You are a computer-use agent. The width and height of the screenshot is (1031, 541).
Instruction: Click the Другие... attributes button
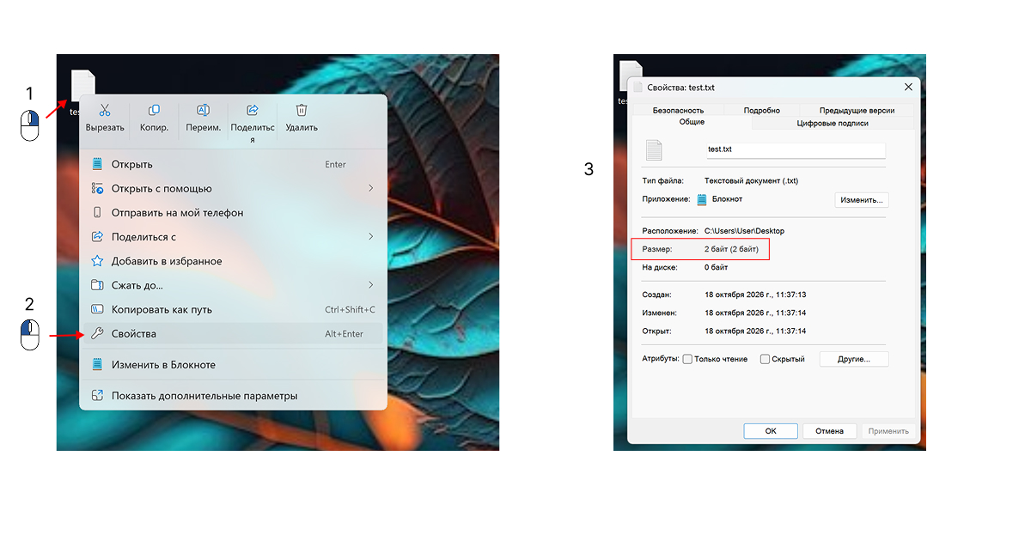coord(854,359)
